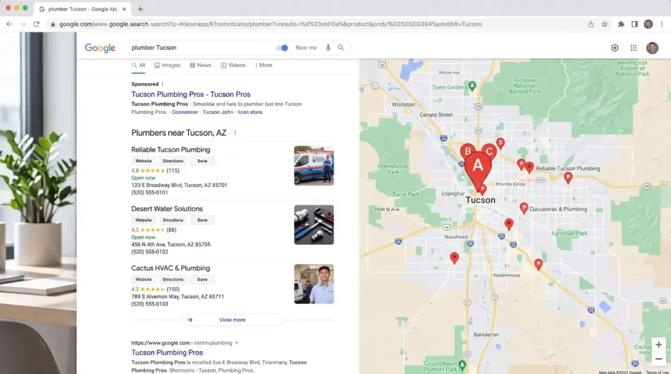This screenshot has width=671, height=374.
Task: Click the share icon in address bar
Action: pyautogui.click(x=591, y=24)
